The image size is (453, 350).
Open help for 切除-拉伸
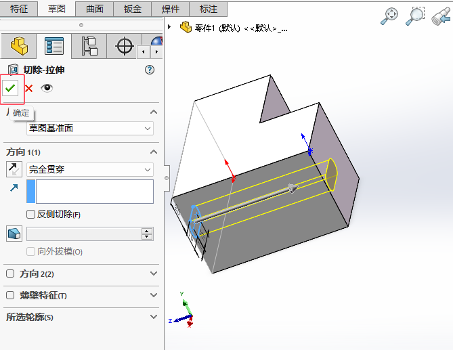(150, 70)
